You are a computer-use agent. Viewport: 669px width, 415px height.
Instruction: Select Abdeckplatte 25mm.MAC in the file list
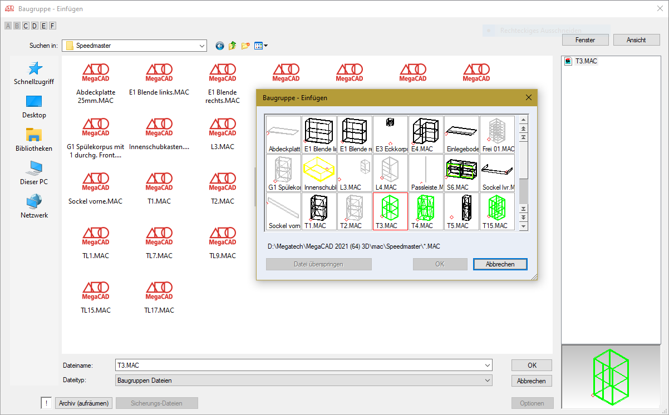point(96,84)
